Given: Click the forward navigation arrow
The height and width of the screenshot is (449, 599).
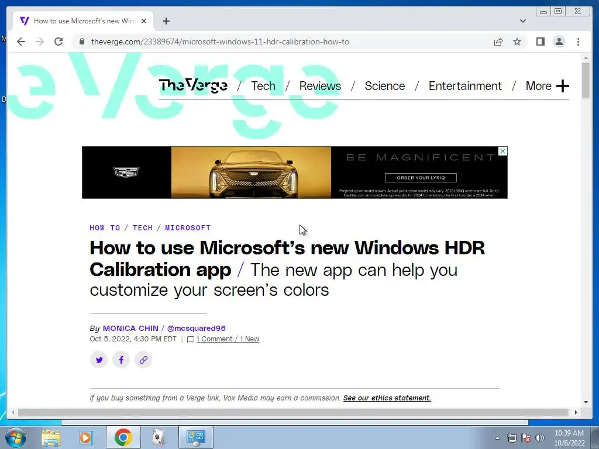Looking at the screenshot, I should click(40, 42).
